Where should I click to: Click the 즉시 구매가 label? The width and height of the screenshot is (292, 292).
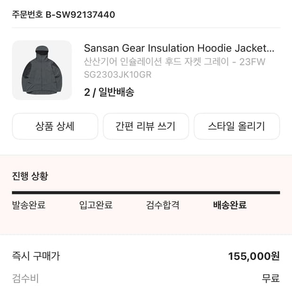tap(36, 256)
